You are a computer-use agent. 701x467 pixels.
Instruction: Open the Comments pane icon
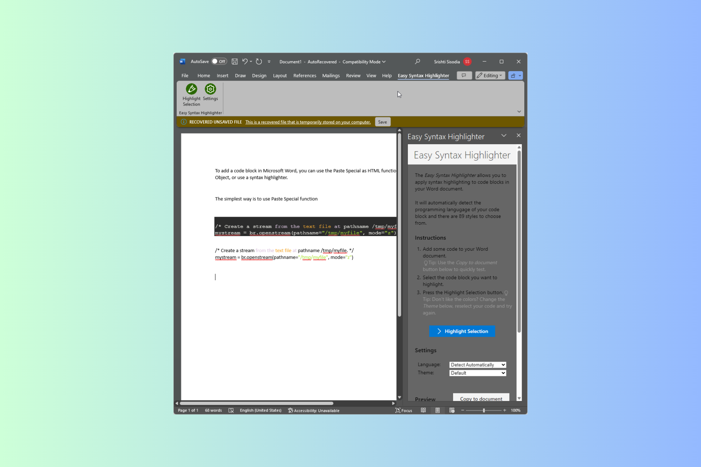(x=464, y=76)
